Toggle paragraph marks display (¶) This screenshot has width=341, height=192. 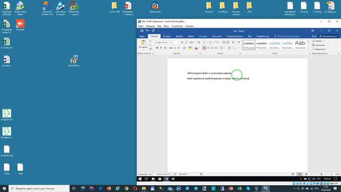[239, 42]
